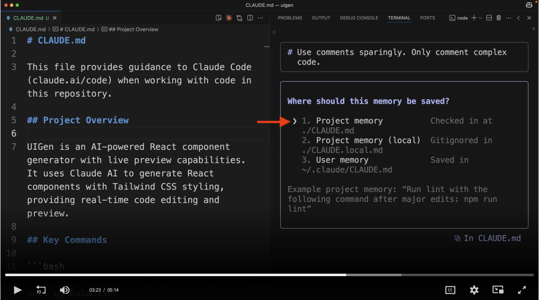
Task: Mute the video volume
Action: point(65,290)
